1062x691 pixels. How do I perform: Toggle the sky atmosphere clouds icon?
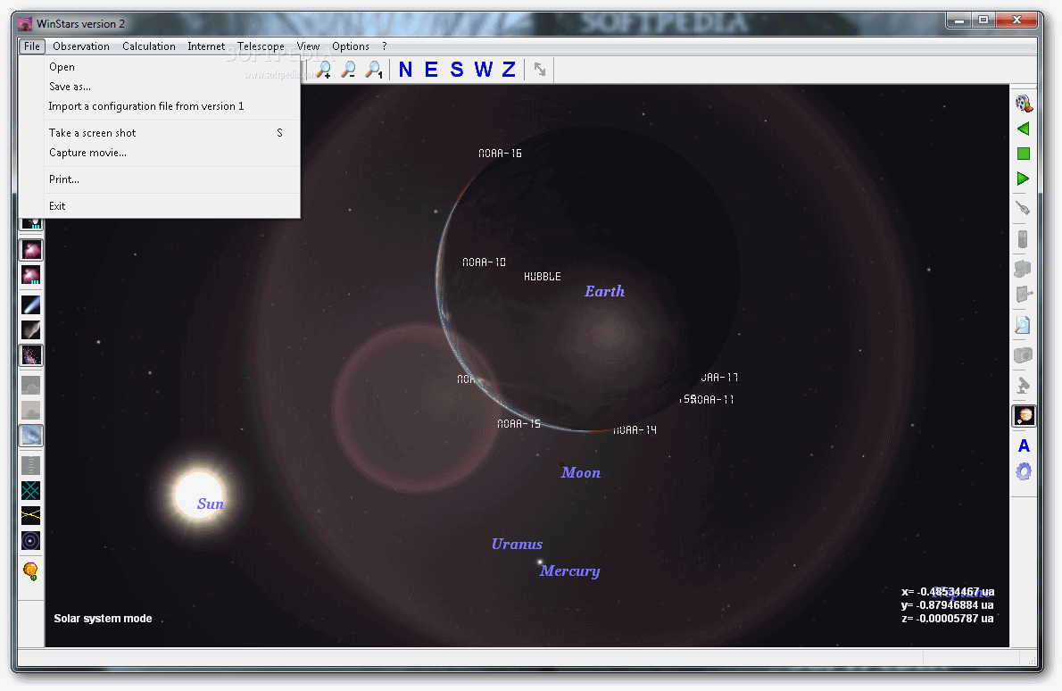31,435
